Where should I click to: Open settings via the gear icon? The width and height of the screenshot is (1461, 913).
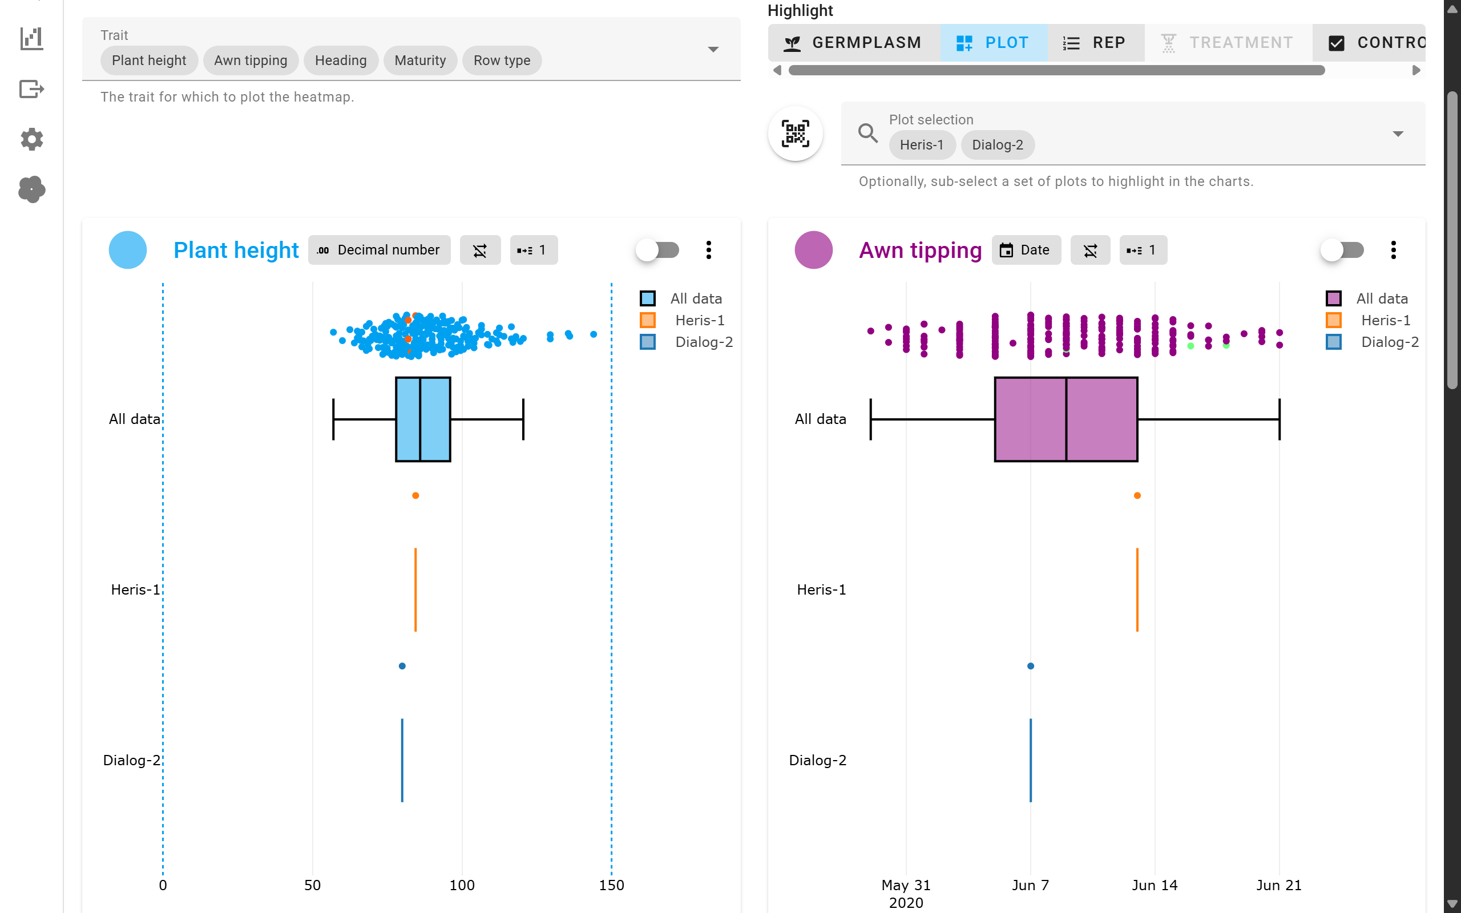point(31,139)
